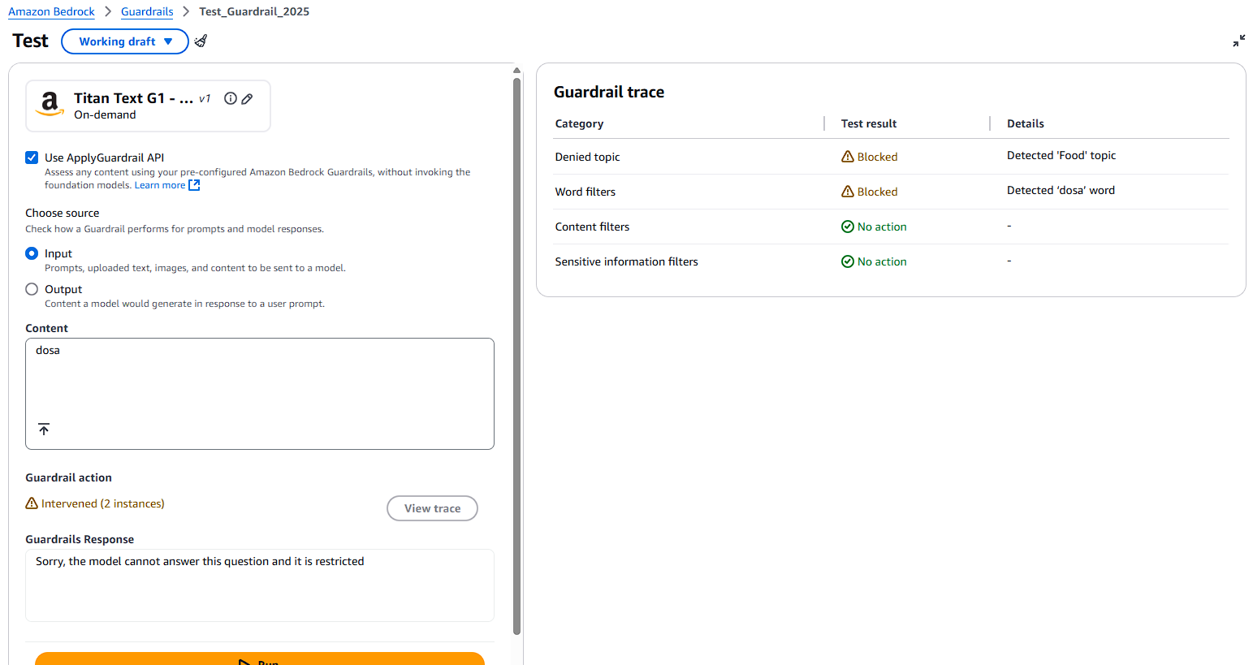Click the Word filters row label
Image resolution: width=1253 pixels, height=665 pixels.
585,192
